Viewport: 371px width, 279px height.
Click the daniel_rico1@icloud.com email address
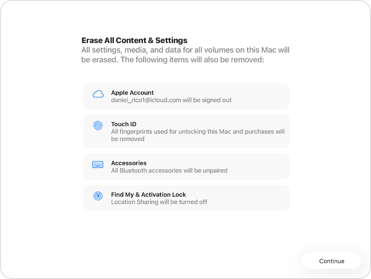(142, 100)
